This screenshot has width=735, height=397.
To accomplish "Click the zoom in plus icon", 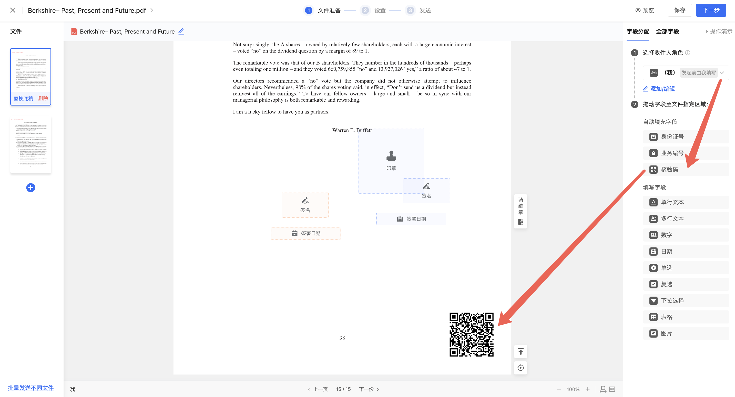I will point(587,389).
